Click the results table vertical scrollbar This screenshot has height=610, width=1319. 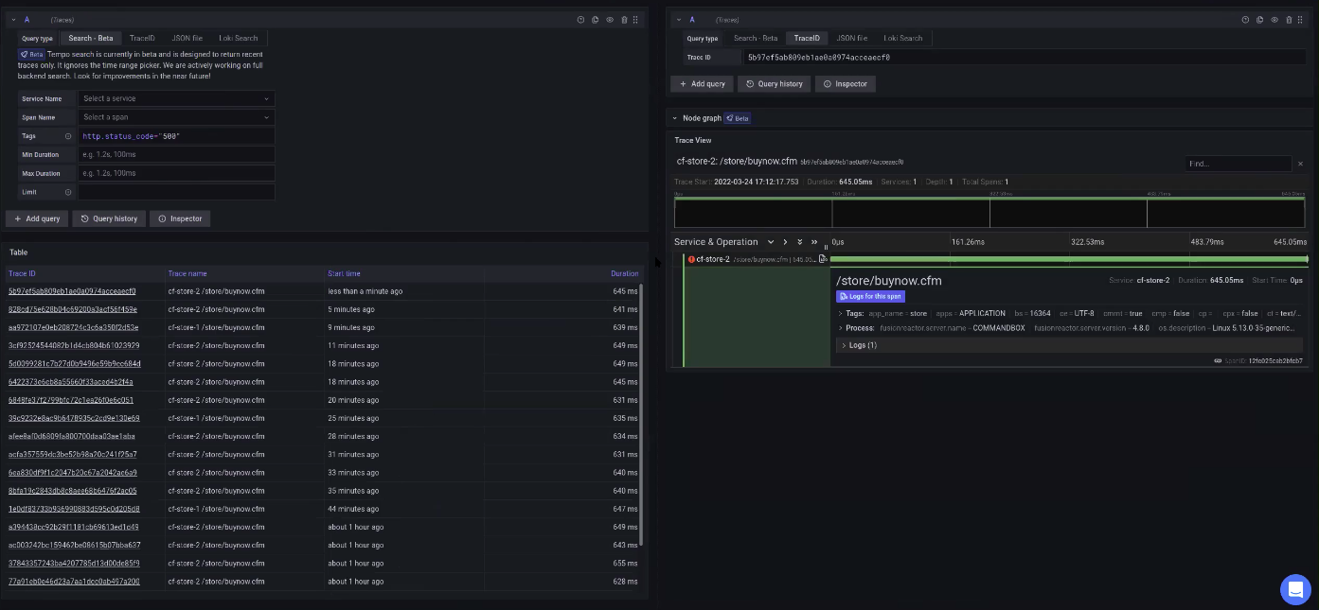tap(642, 414)
